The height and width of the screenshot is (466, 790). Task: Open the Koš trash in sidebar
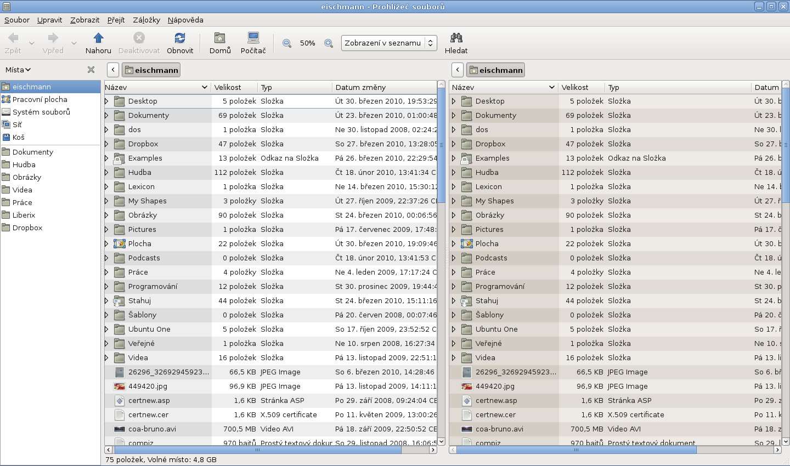(x=18, y=137)
